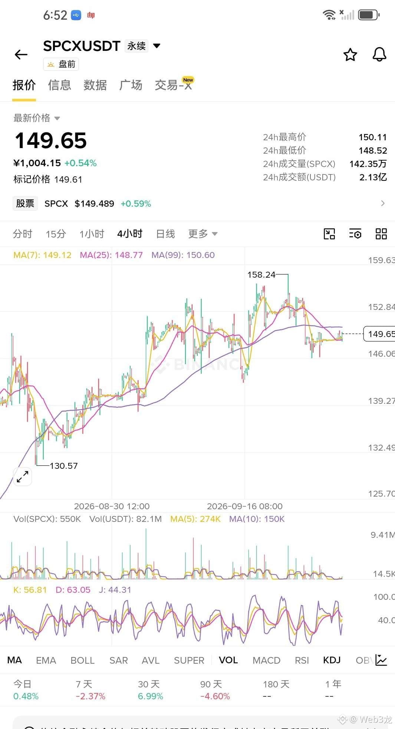
Task: Switch to the 数据 tab
Action: click(95, 85)
